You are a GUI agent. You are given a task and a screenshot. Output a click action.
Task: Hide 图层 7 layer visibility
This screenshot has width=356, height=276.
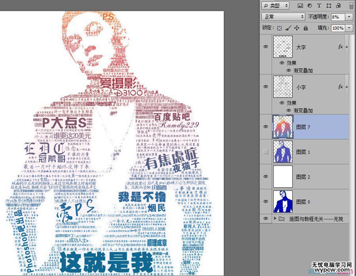pyautogui.click(x=266, y=127)
